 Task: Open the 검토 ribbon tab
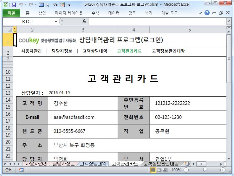point(132,13)
